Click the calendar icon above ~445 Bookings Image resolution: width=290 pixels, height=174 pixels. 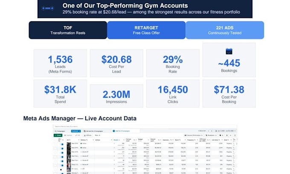pos(229,51)
